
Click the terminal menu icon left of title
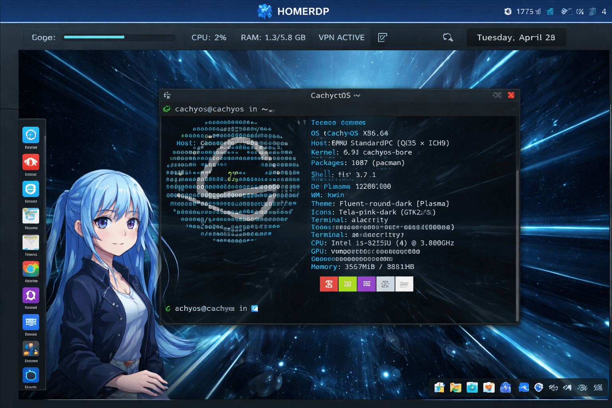[167, 95]
